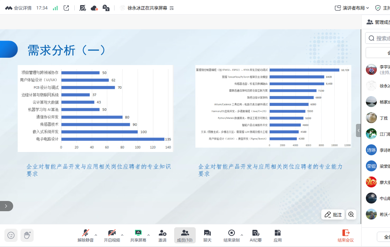Expand video options arrow beside 开启视频
390x247 pixels.
pyautogui.click(x=122, y=235)
